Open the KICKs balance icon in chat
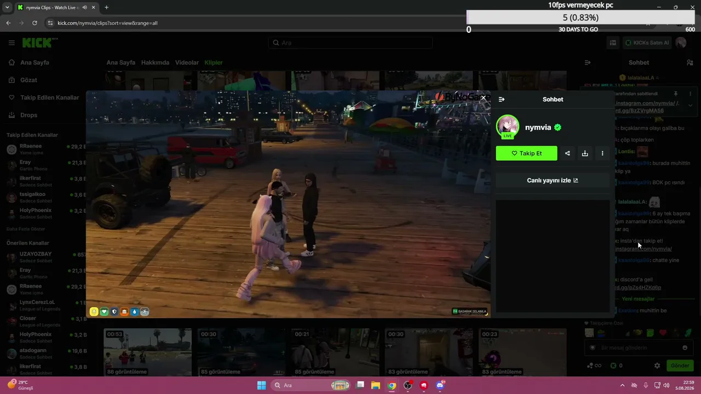This screenshot has height=394, width=701. 613,366
